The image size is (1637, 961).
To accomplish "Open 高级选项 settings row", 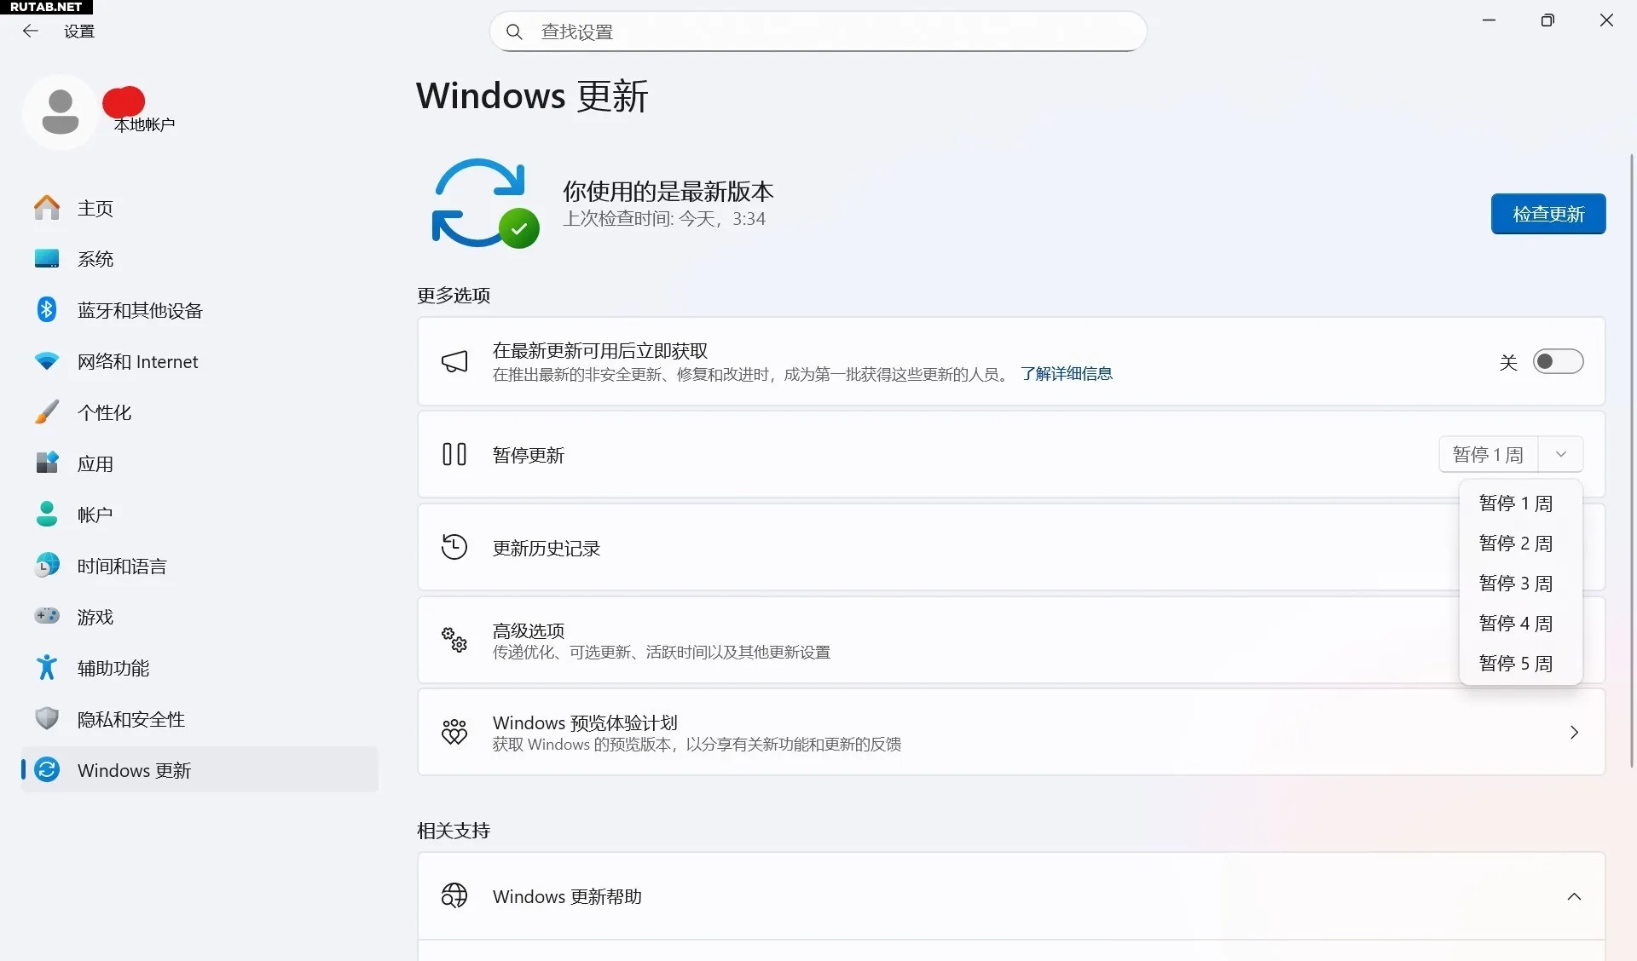I will [x=1011, y=640].
